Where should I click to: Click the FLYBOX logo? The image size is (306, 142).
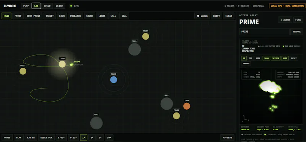click(x=10, y=6)
